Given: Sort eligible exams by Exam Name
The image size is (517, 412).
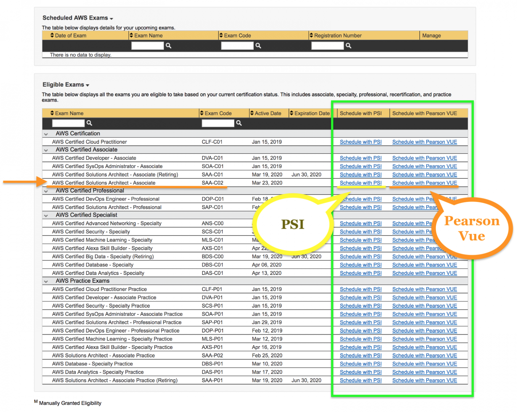Looking at the screenshot, I should click(x=52, y=113).
